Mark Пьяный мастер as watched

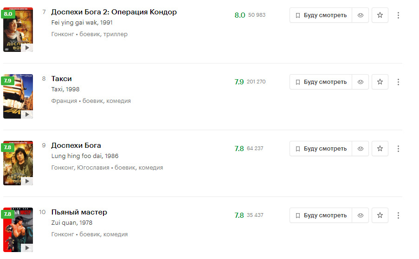tap(361, 215)
